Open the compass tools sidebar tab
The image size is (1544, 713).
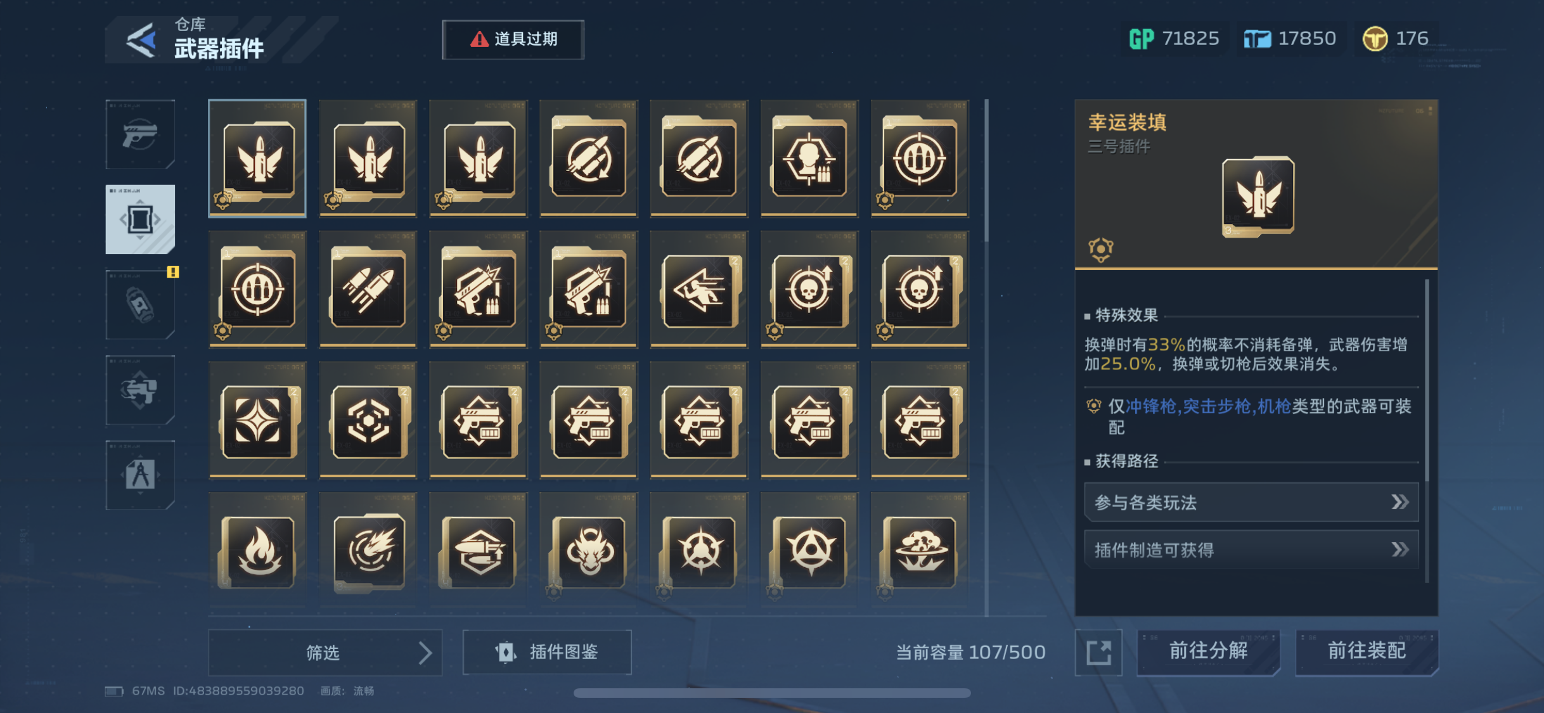(140, 475)
